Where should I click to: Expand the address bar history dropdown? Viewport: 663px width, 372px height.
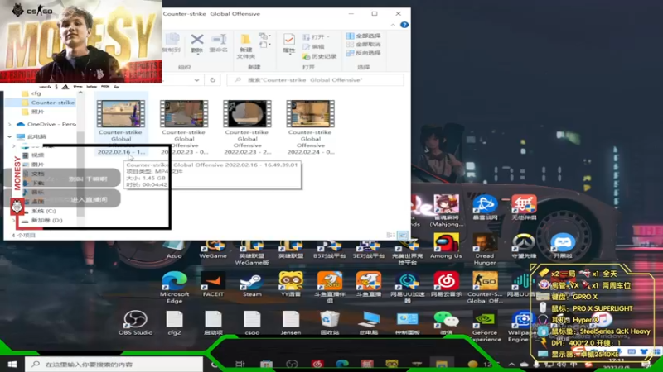click(196, 79)
